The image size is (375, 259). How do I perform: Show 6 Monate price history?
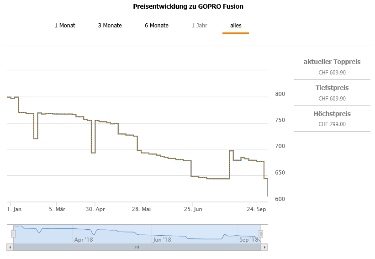click(x=157, y=26)
